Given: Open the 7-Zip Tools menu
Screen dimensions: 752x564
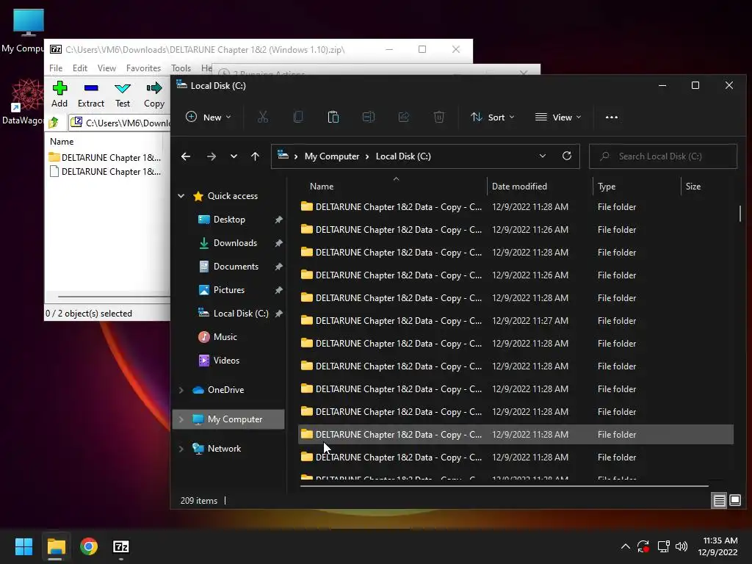Looking at the screenshot, I should 181,68.
